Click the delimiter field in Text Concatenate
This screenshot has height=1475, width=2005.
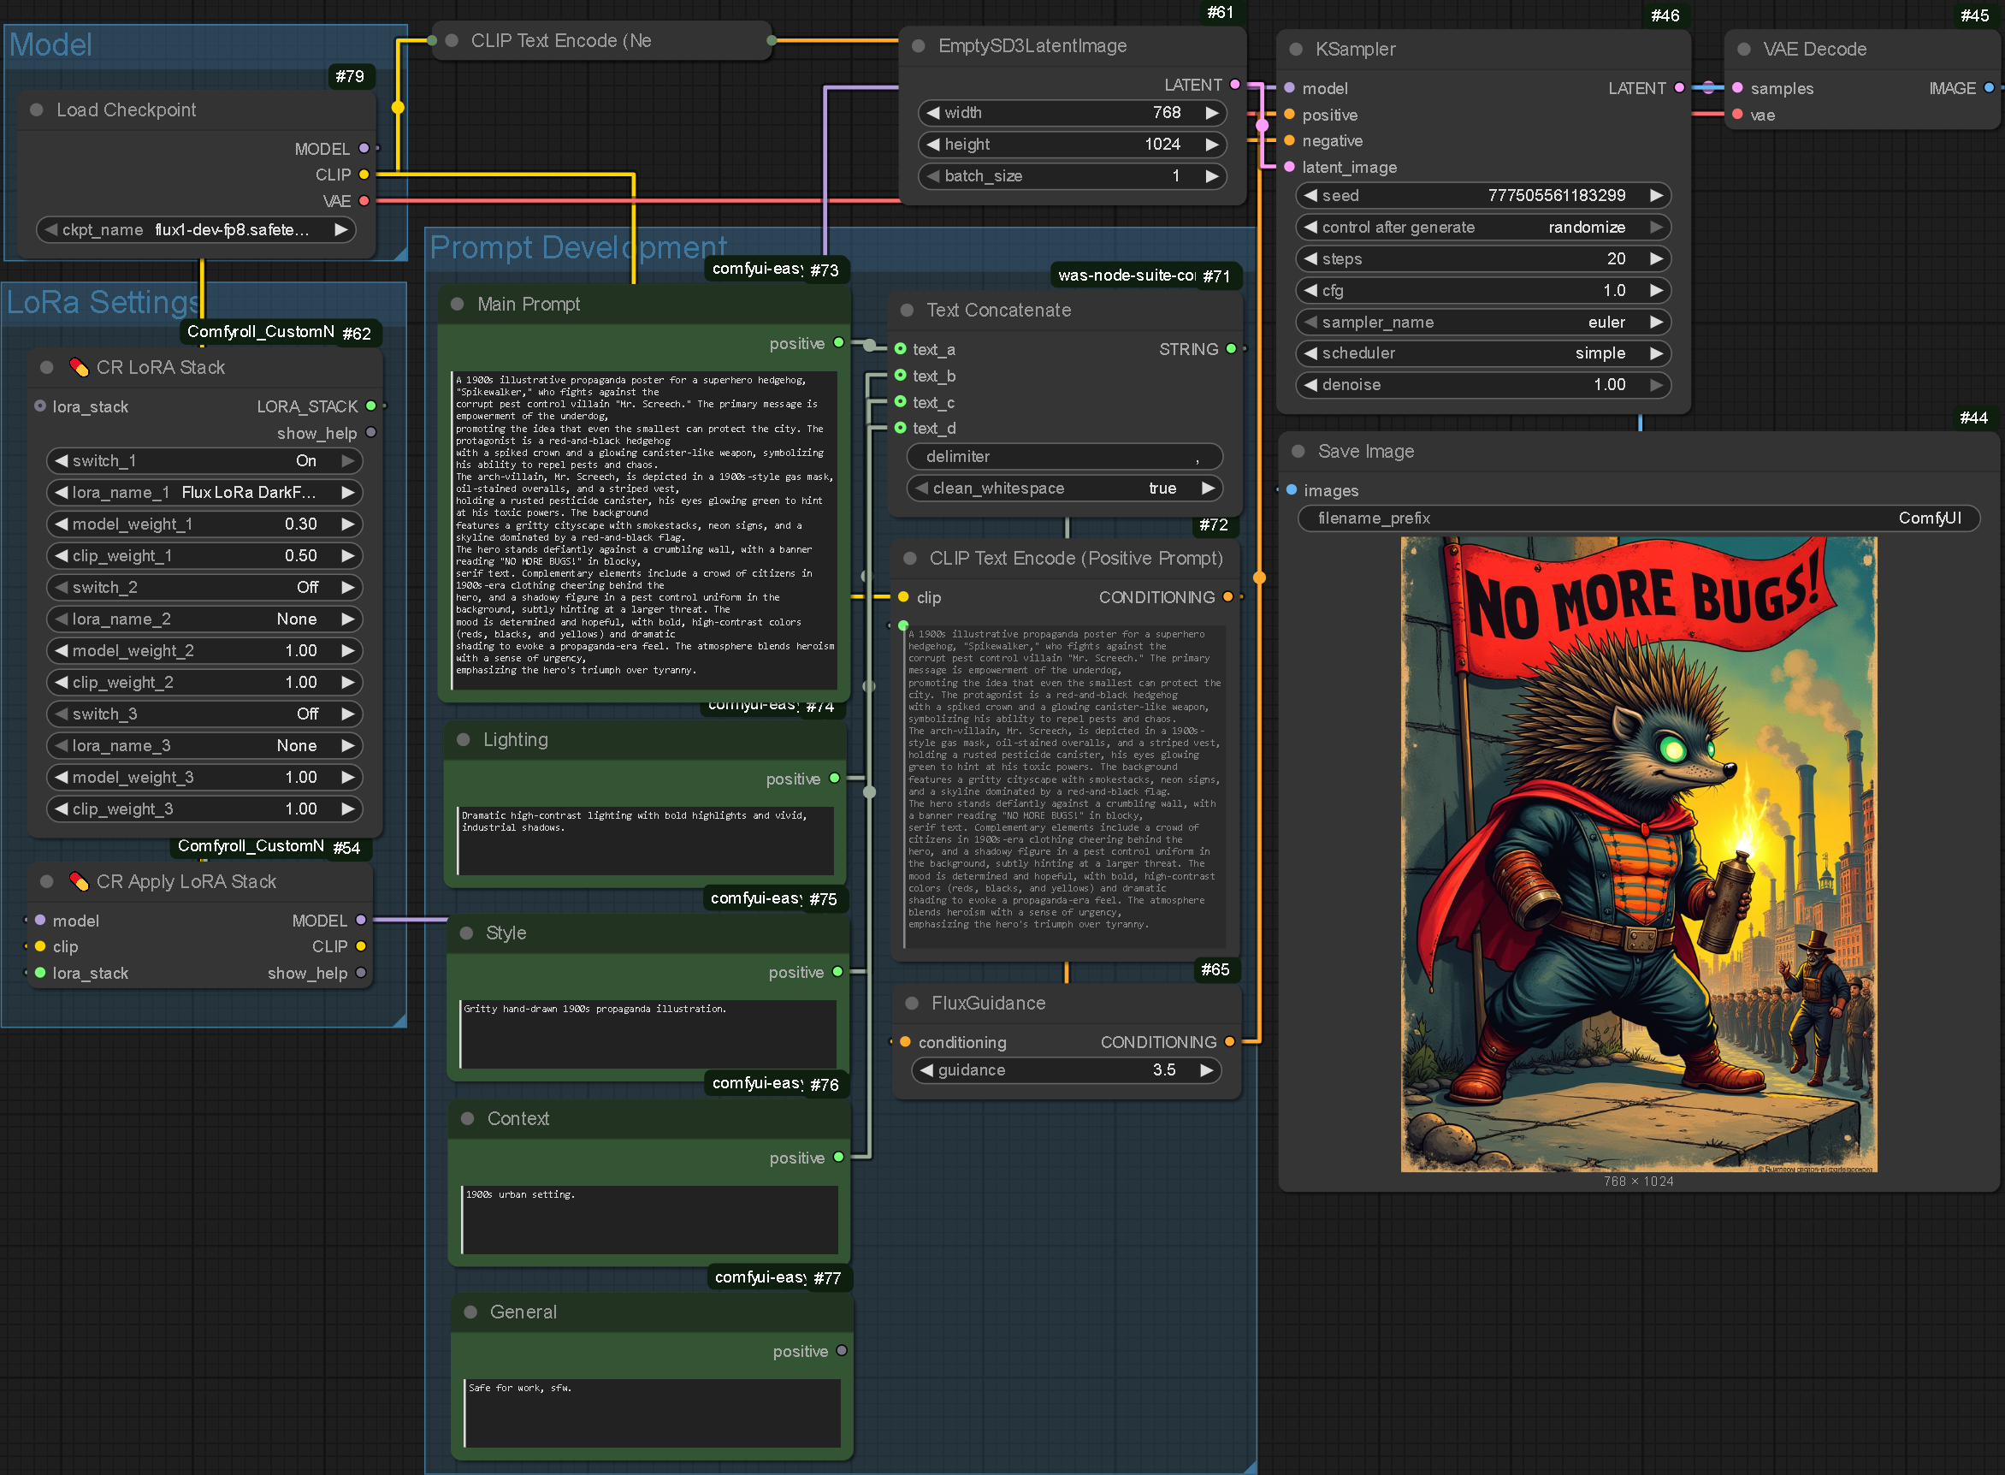coord(1065,456)
